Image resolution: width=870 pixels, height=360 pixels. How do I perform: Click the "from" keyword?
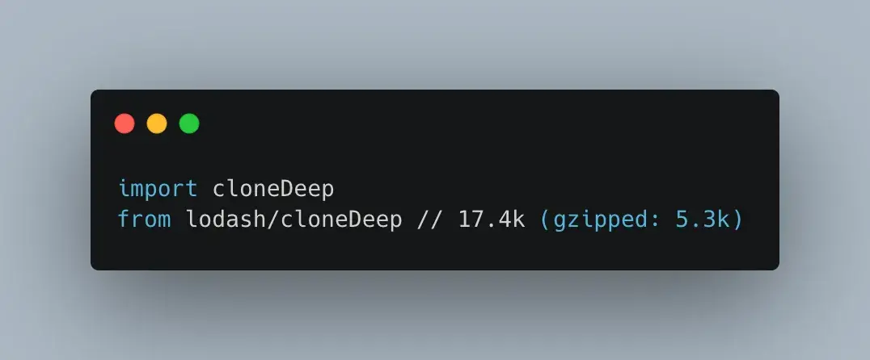(144, 220)
